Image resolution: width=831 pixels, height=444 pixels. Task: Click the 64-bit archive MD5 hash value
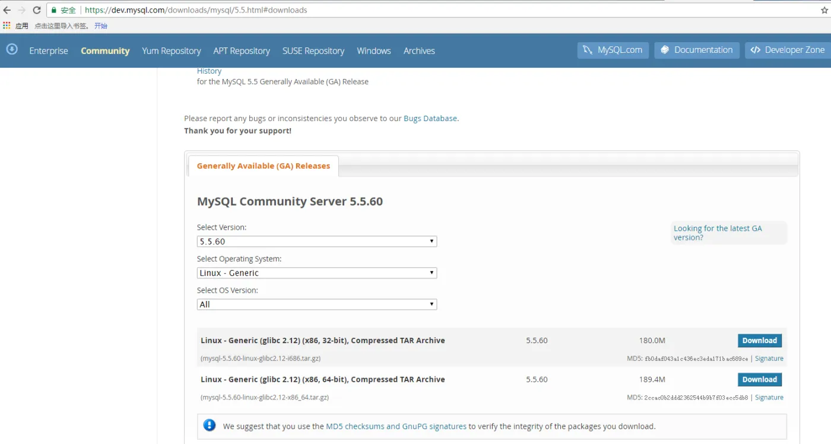click(696, 398)
